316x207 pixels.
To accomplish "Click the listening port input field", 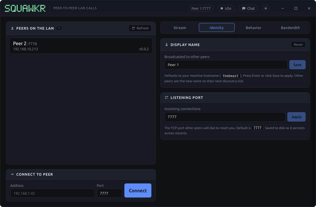I will (x=225, y=117).
